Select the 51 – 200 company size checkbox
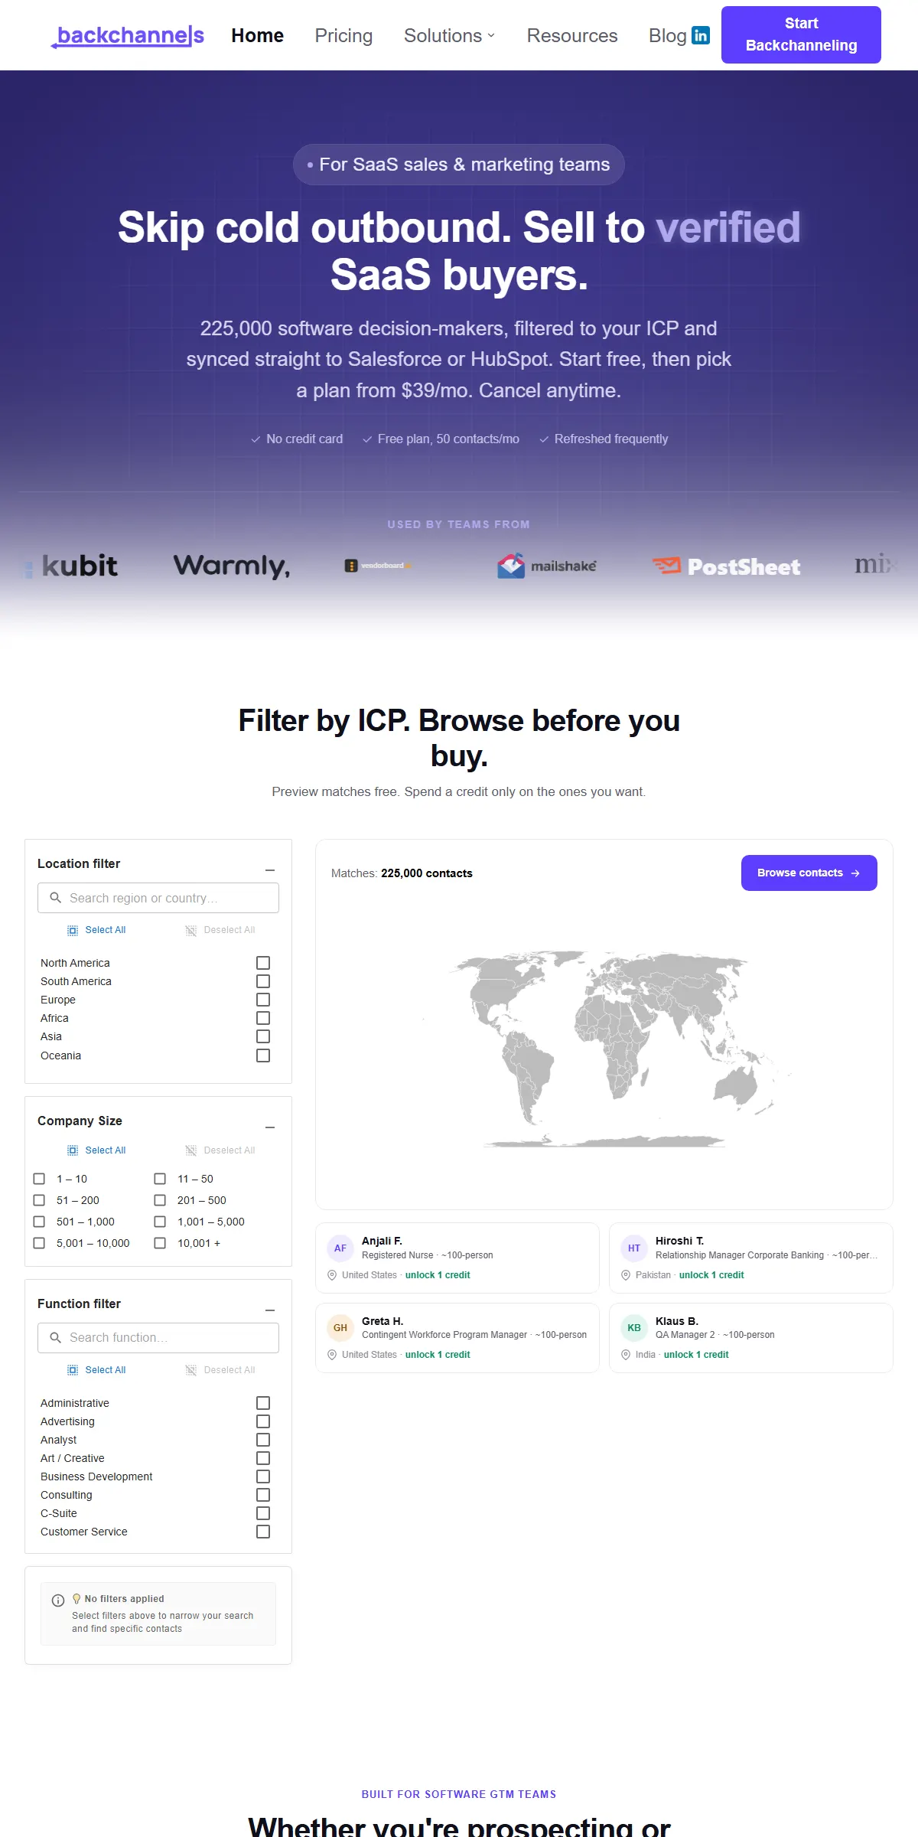The image size is (918, 1837). tap(39, 1200)
